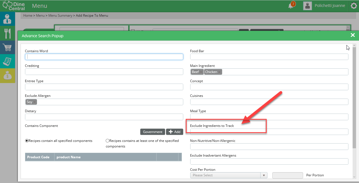Open the money bag sidebar icon
The image size is (359, 183).
[x=8, y=76]
